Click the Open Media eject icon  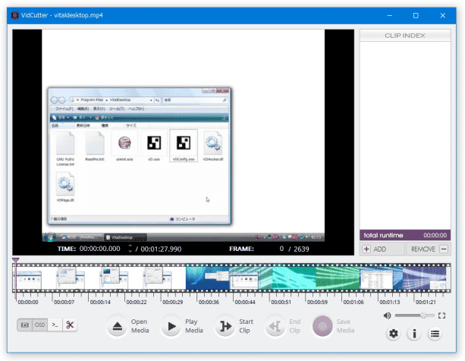pyautogui.click(x=118, y=326)
